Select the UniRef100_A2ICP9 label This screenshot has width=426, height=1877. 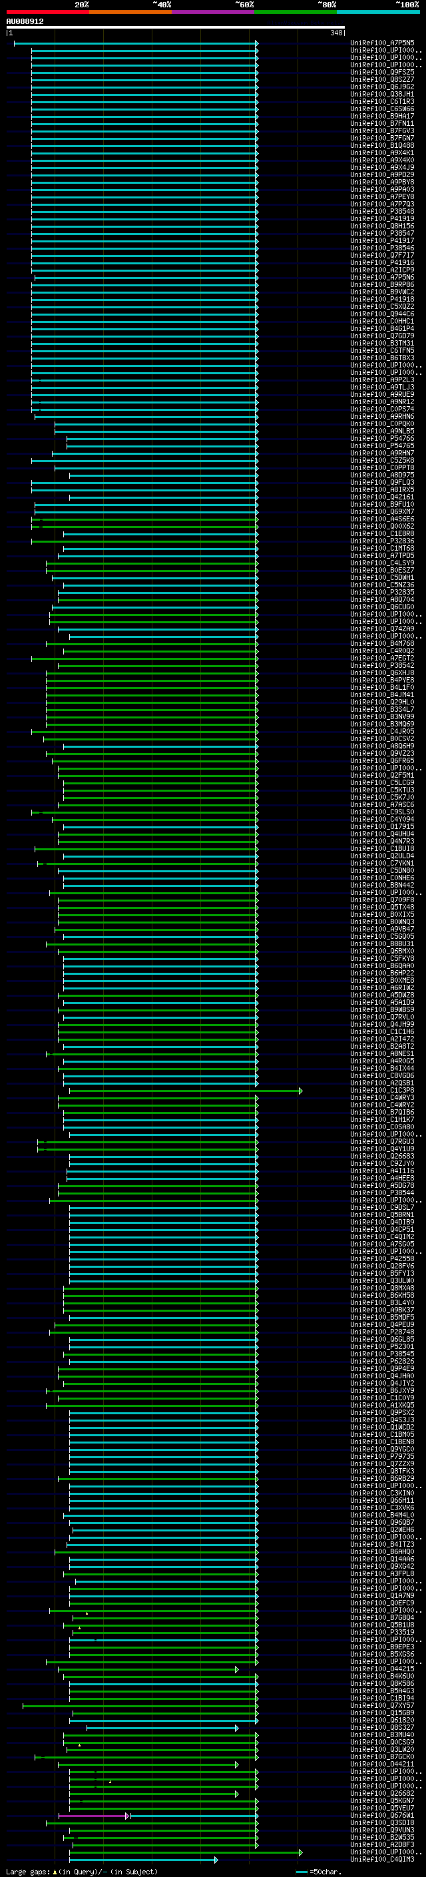coord(382,270)
